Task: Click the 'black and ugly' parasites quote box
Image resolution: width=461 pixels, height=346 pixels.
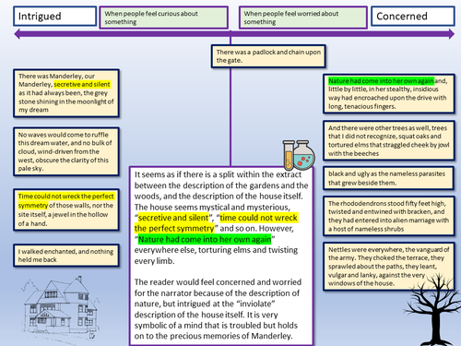Action: (388, 178)
